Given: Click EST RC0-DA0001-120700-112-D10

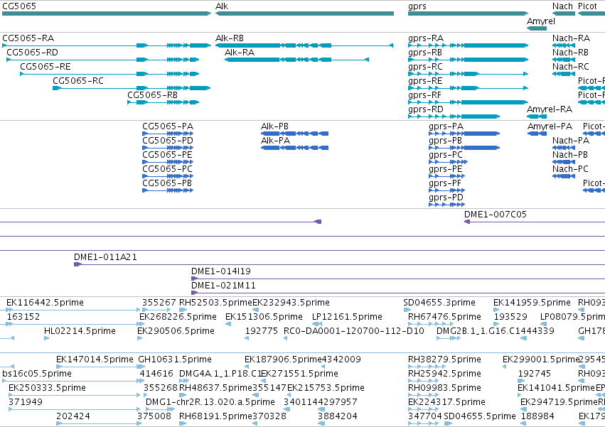Looking at the screenshot, I should [x=354, y=331].
